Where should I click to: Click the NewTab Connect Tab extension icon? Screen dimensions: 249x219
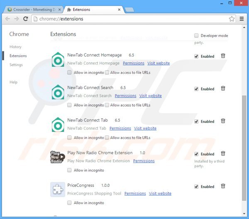coord(58,124)
